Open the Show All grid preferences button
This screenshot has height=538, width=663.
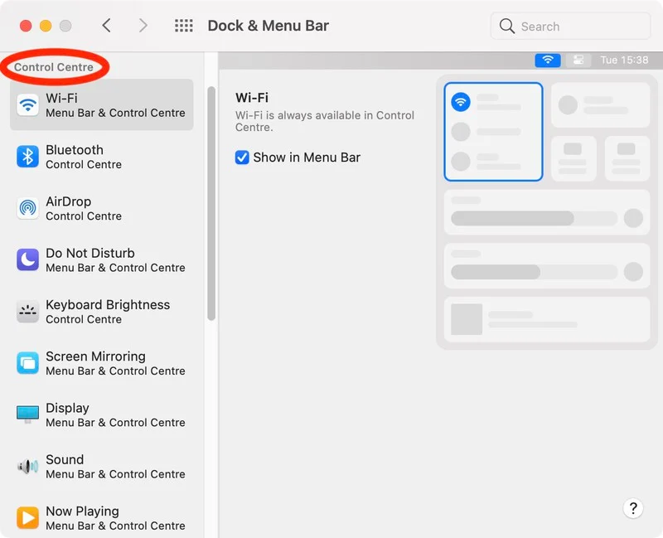pyautogui.click(x=184, y=26)
